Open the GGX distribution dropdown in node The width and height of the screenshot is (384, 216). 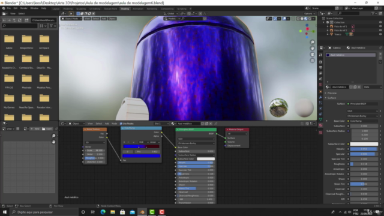196,139
